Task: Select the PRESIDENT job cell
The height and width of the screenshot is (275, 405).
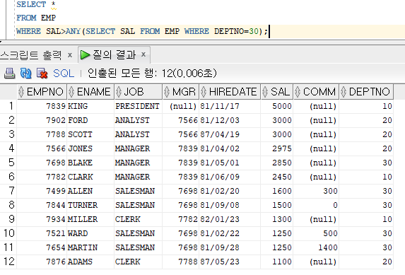Action: [x=139, y=106]
